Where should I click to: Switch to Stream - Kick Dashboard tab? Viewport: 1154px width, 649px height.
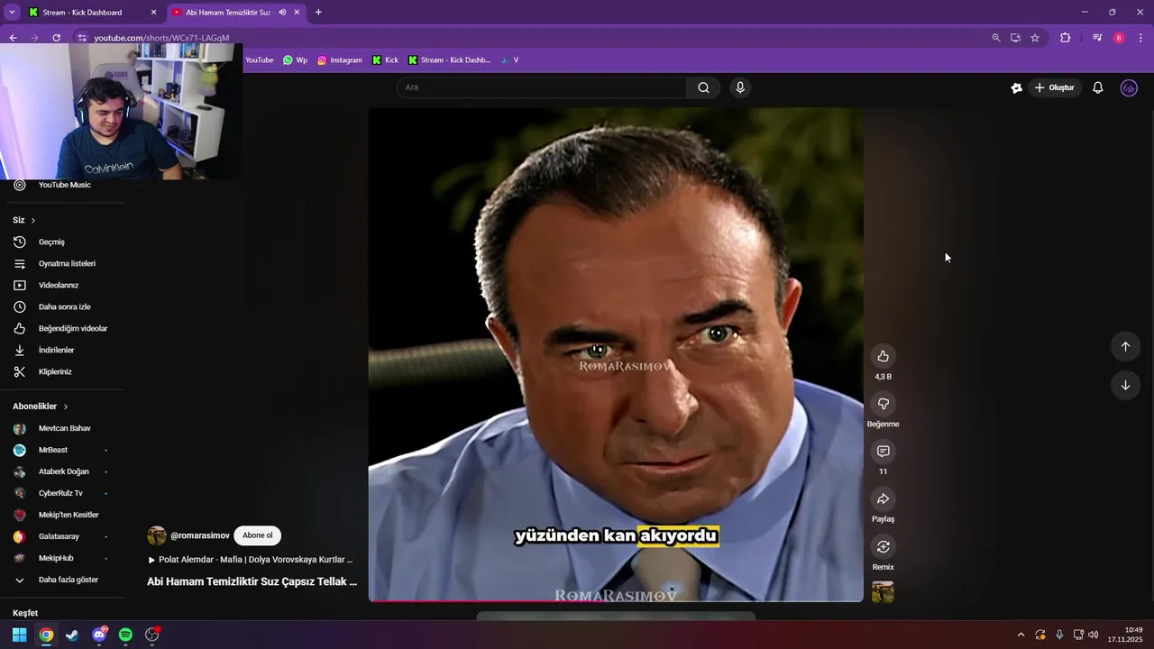[x=88, y=13]
